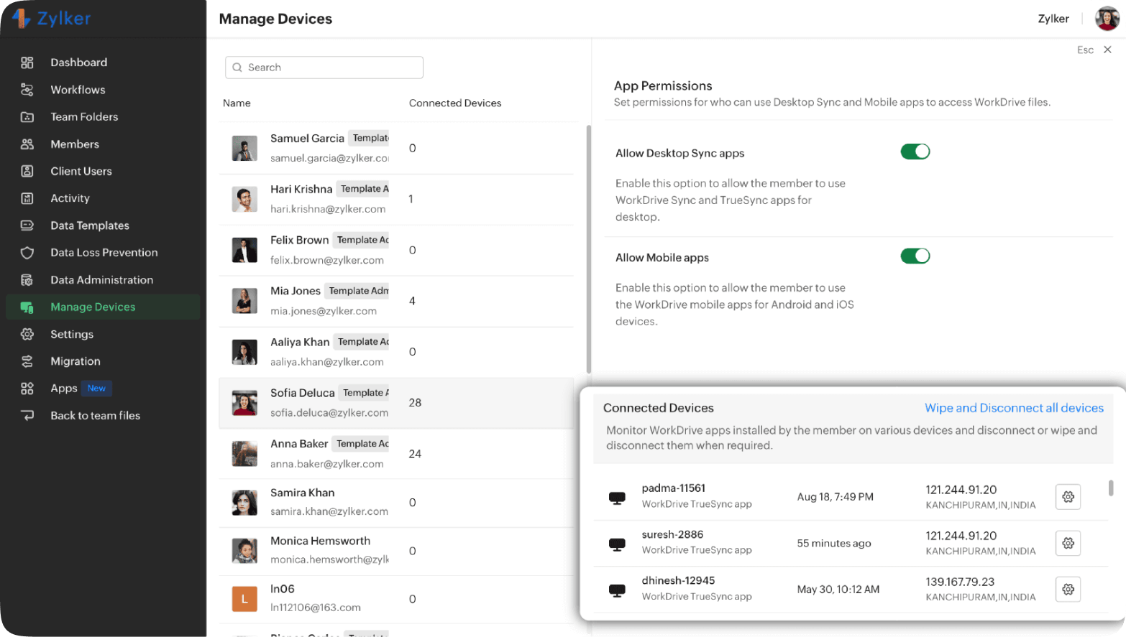This screenshot has width=1126, height=637.
Task: Turn off Allow Mobile apps
Action: 915,256
